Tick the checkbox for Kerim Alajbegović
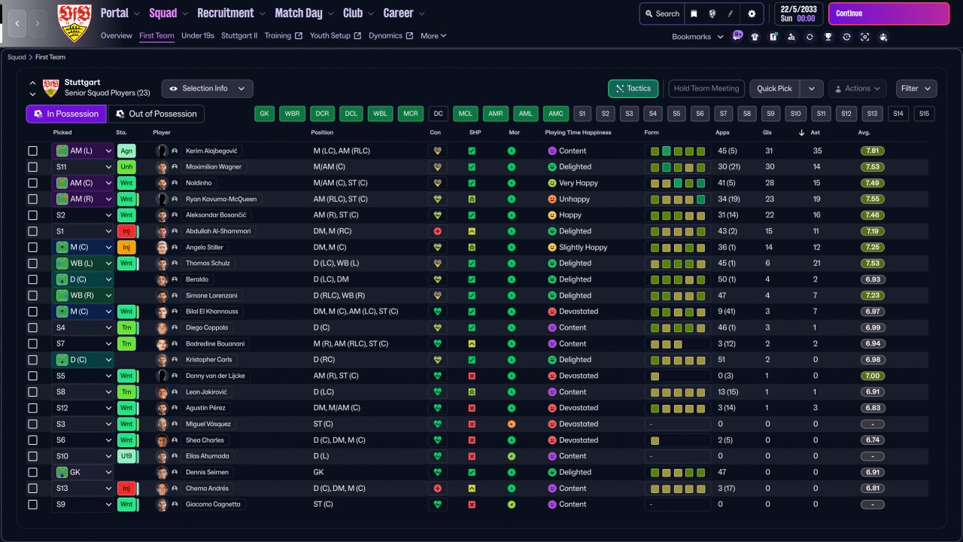This screenshot has height=542, width=963. point(32,151)
